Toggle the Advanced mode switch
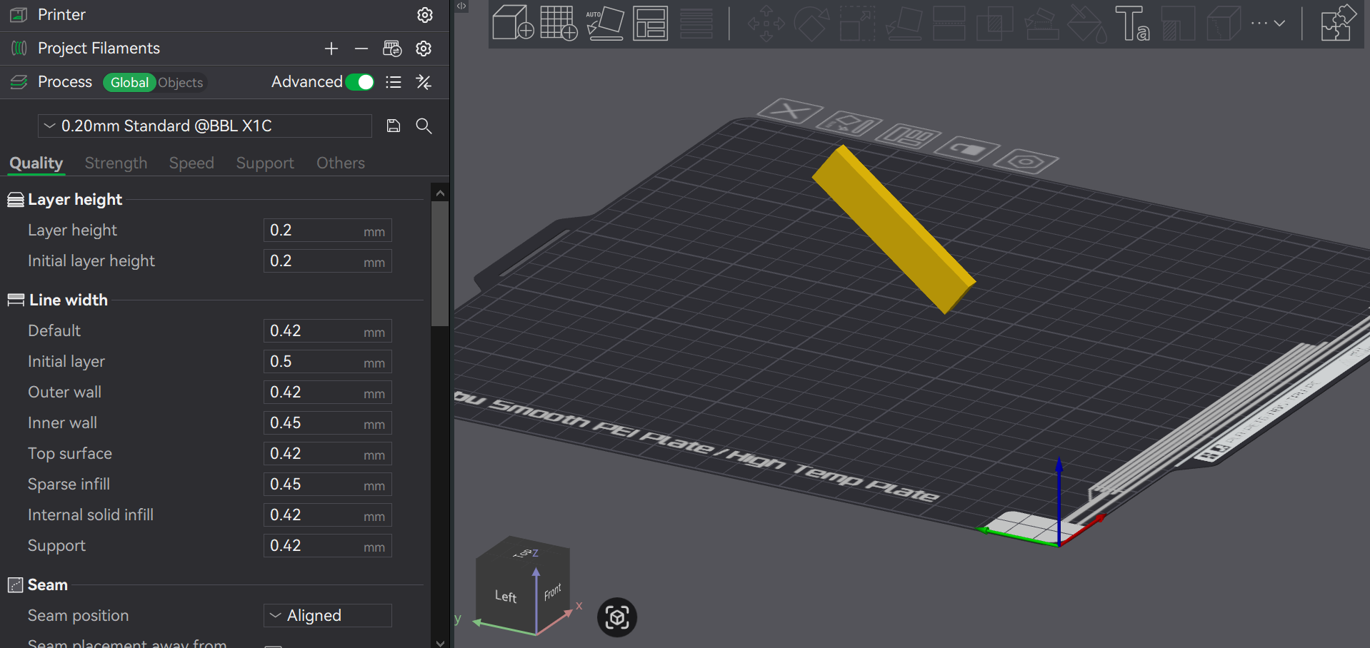The height and width of the screenshot is (648, 1370). [x=360, y=82]
